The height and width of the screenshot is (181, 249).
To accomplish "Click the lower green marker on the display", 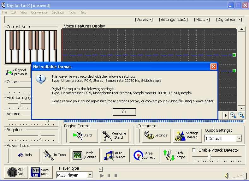I will tap(234, 71).
